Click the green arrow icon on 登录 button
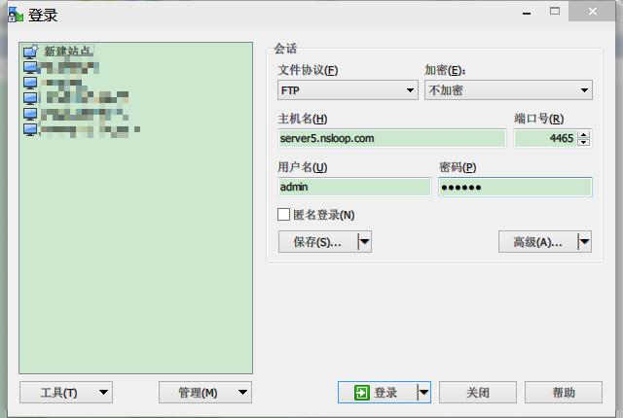The height and width of the screenshot is (418, 623). click(x=361, y=393)
